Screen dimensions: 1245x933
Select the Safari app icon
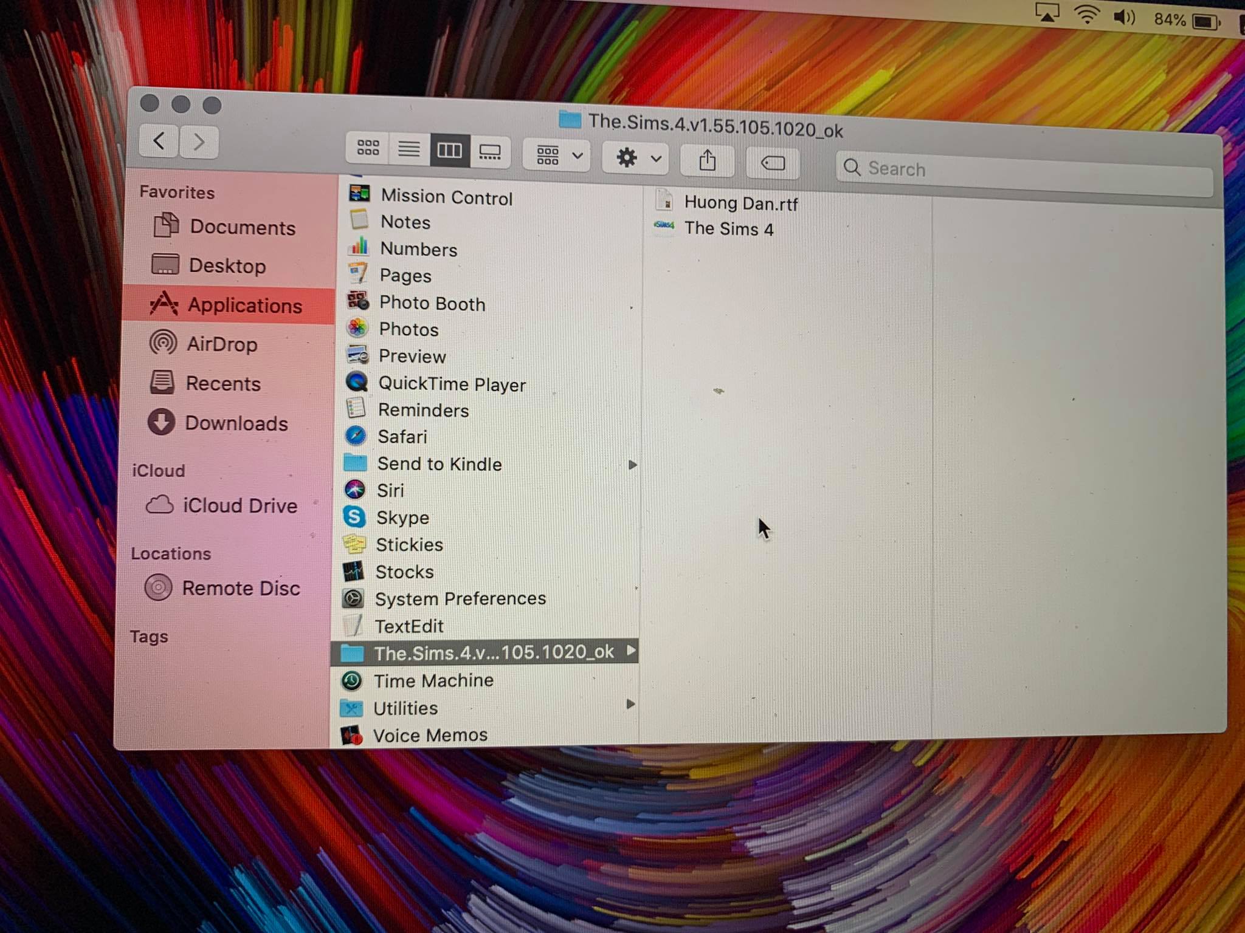(x=356, y=436)
